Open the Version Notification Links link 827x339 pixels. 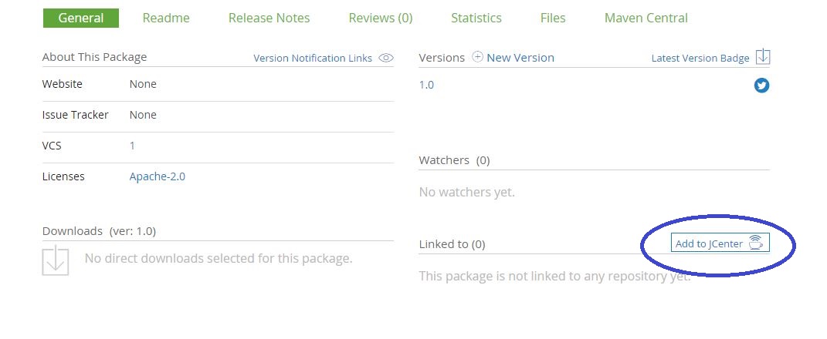pyautogui.click(x=313, y=58)
